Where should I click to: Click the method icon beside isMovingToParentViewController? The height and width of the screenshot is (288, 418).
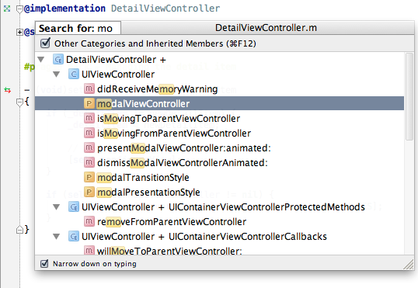coord(89,118)
